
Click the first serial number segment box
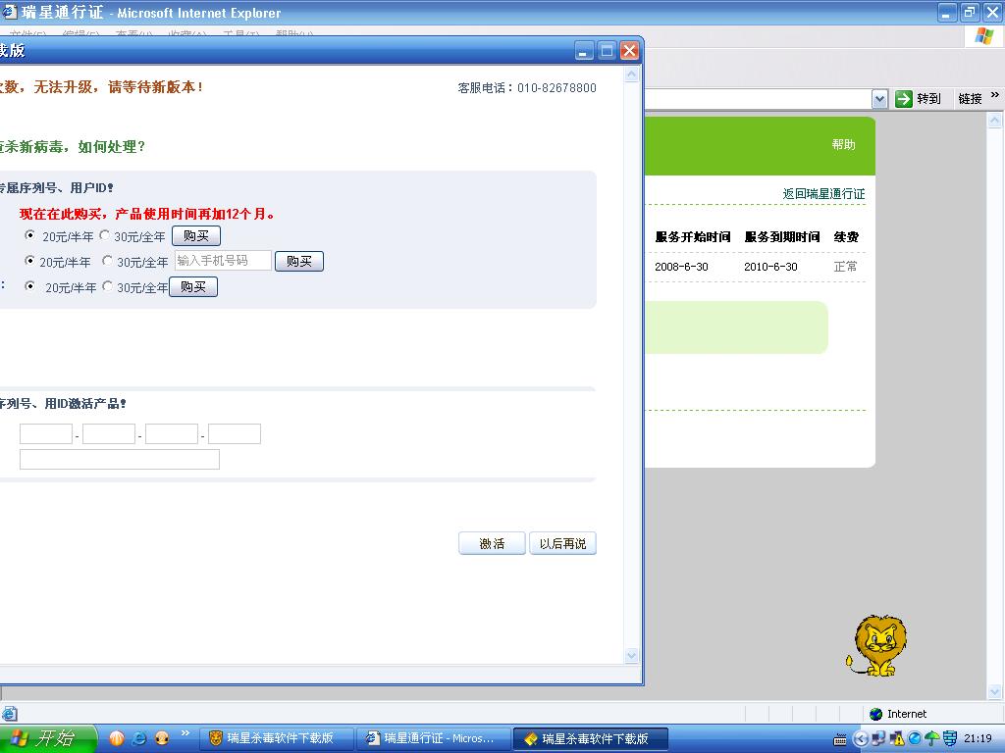point(46,433)
